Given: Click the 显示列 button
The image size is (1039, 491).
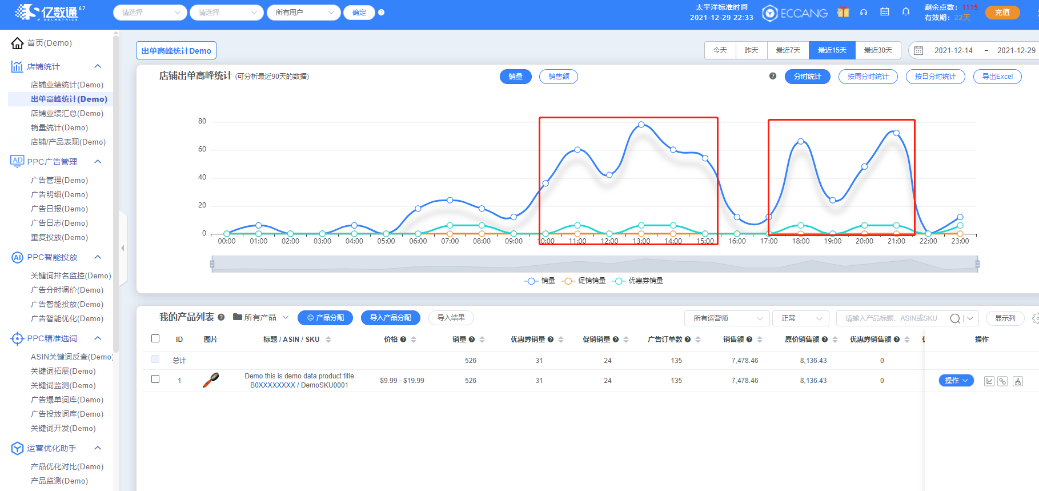Looking at the screenshot, I should 1005,318.
